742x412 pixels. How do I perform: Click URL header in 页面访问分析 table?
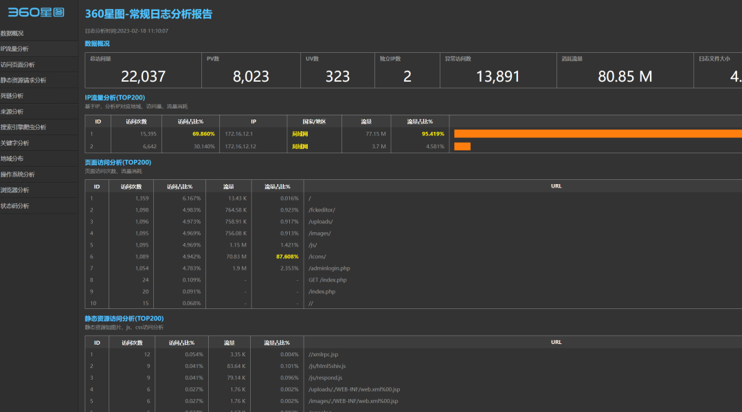click(x=556, y=186)
